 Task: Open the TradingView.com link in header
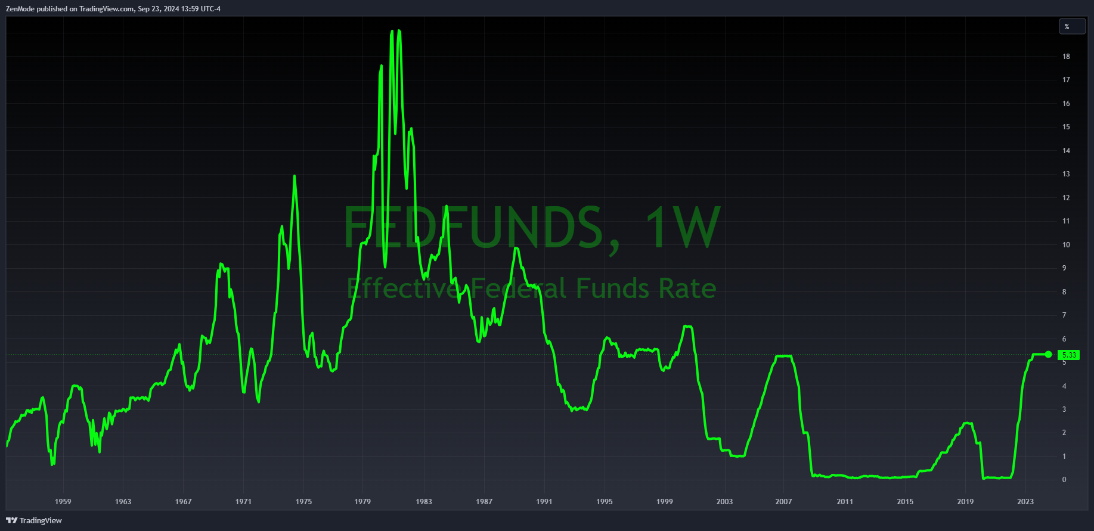tap(106, 9)
